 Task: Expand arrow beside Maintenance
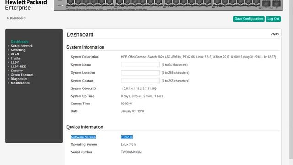[8, 83]
